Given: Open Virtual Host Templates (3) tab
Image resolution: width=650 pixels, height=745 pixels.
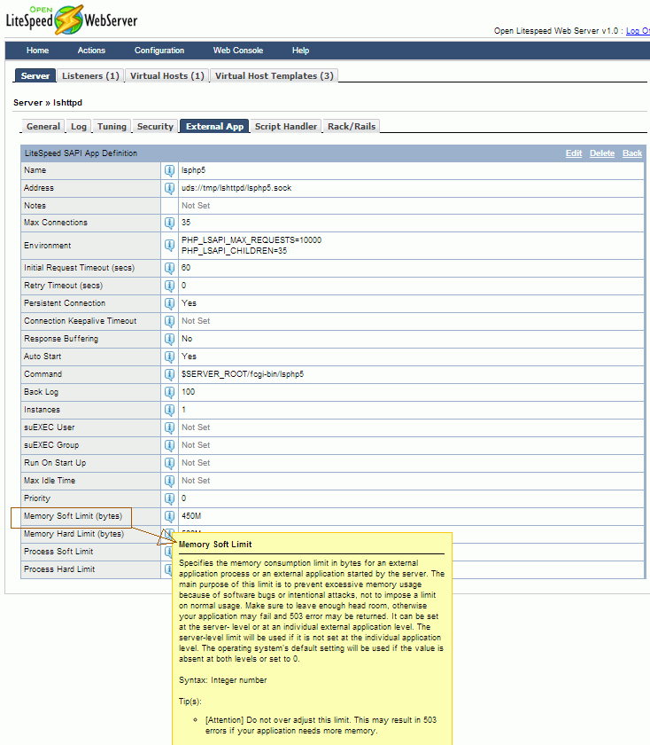Looking at the screenshot, I should point(275,75).
